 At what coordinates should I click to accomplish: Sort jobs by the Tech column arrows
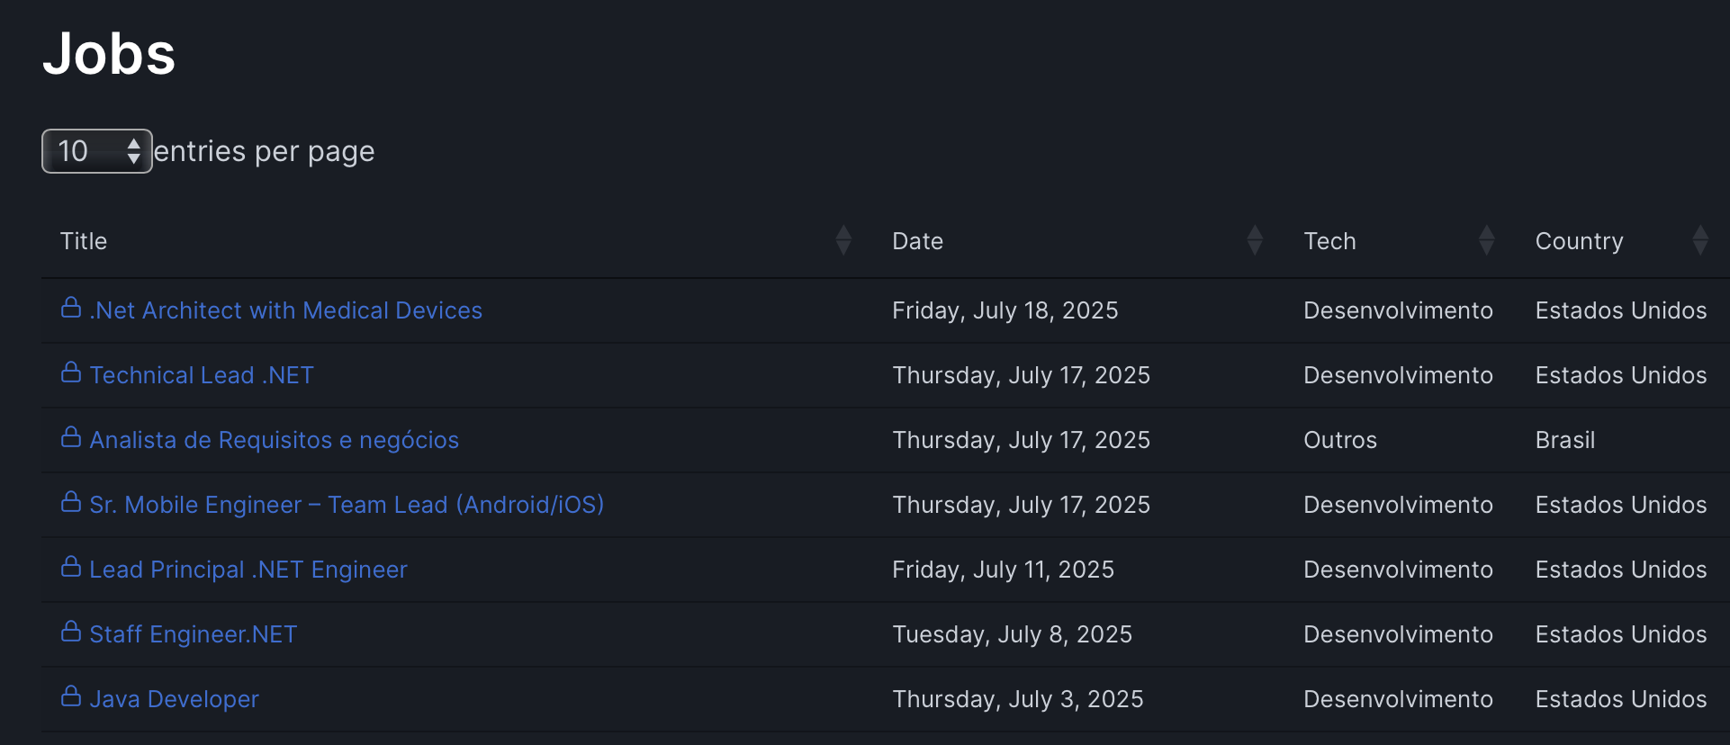pyautogui.click(x=1487, y=240)
